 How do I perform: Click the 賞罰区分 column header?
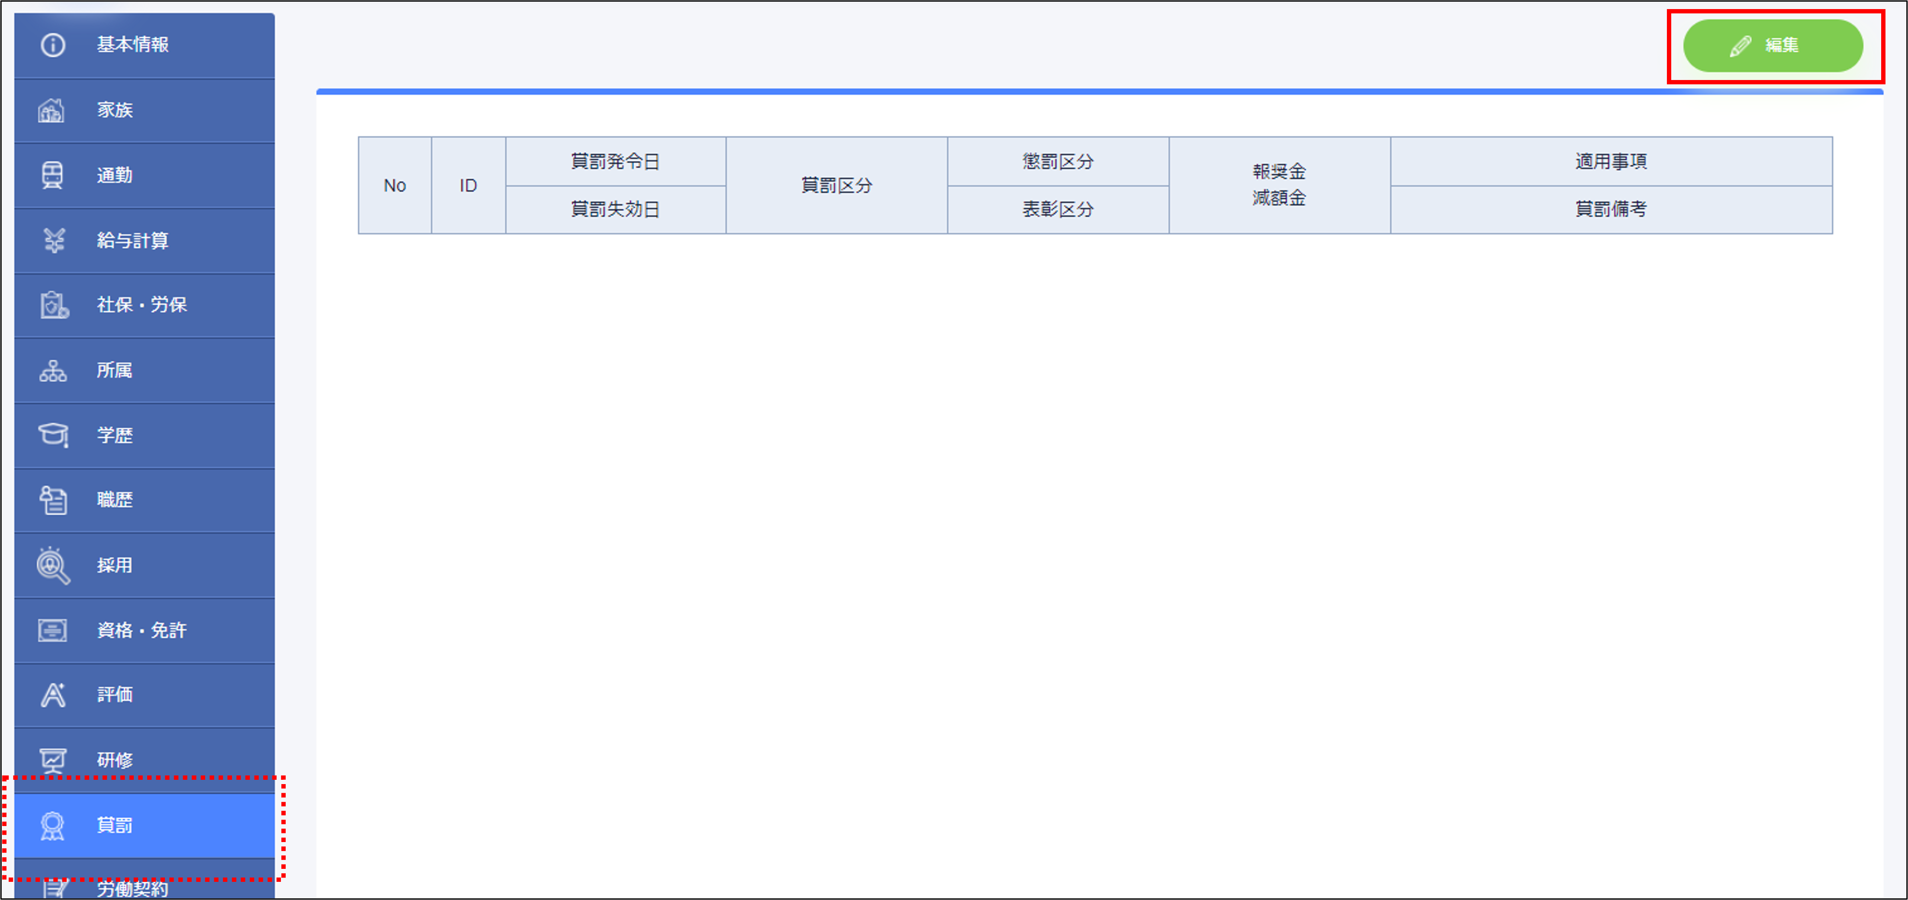click(x=836, y=185)
